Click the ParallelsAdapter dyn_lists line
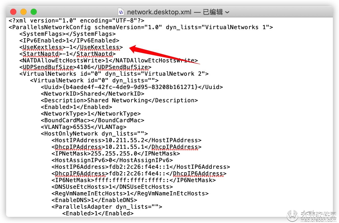This screenshot has height=223, width=339. (x=107, y=207)
